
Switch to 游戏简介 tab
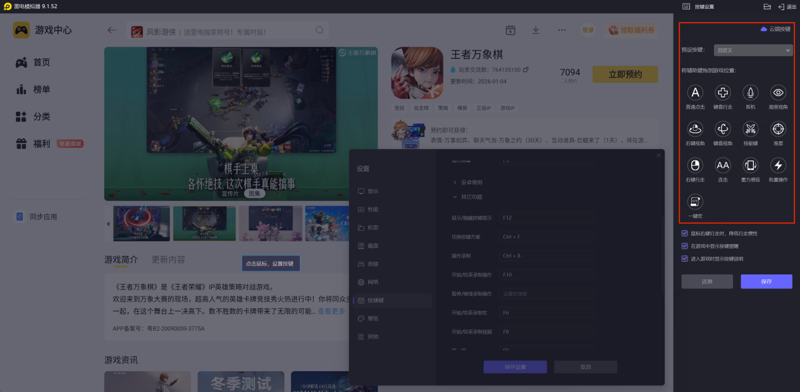121,260
